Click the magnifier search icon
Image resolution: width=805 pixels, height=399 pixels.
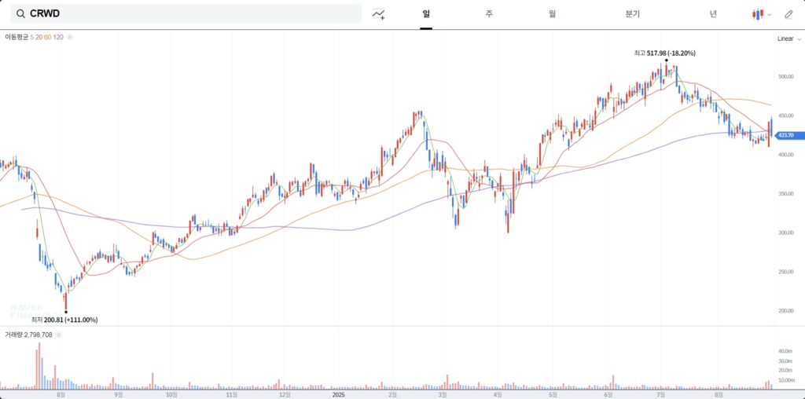pyautogui.click(x=20, y=14)
